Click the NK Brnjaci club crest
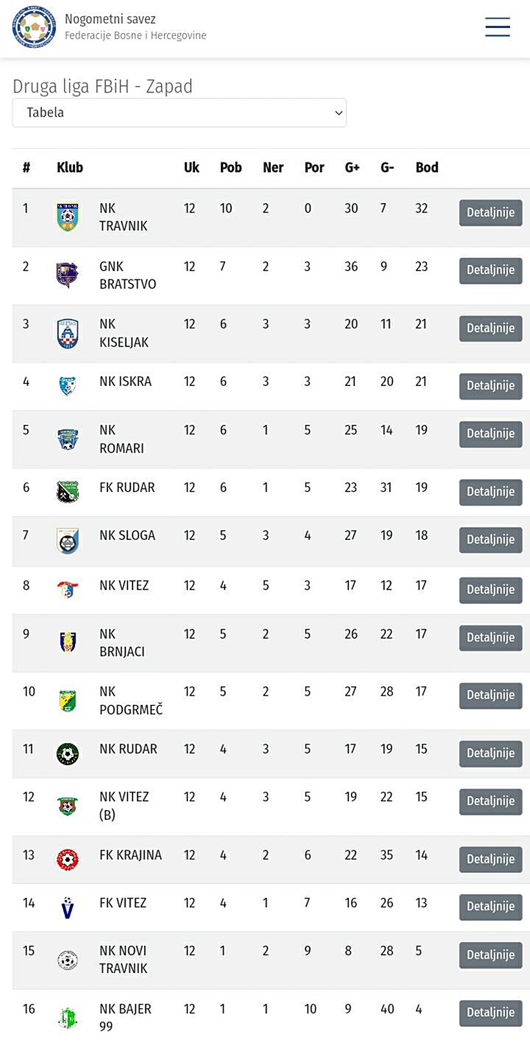 [67, 642]
